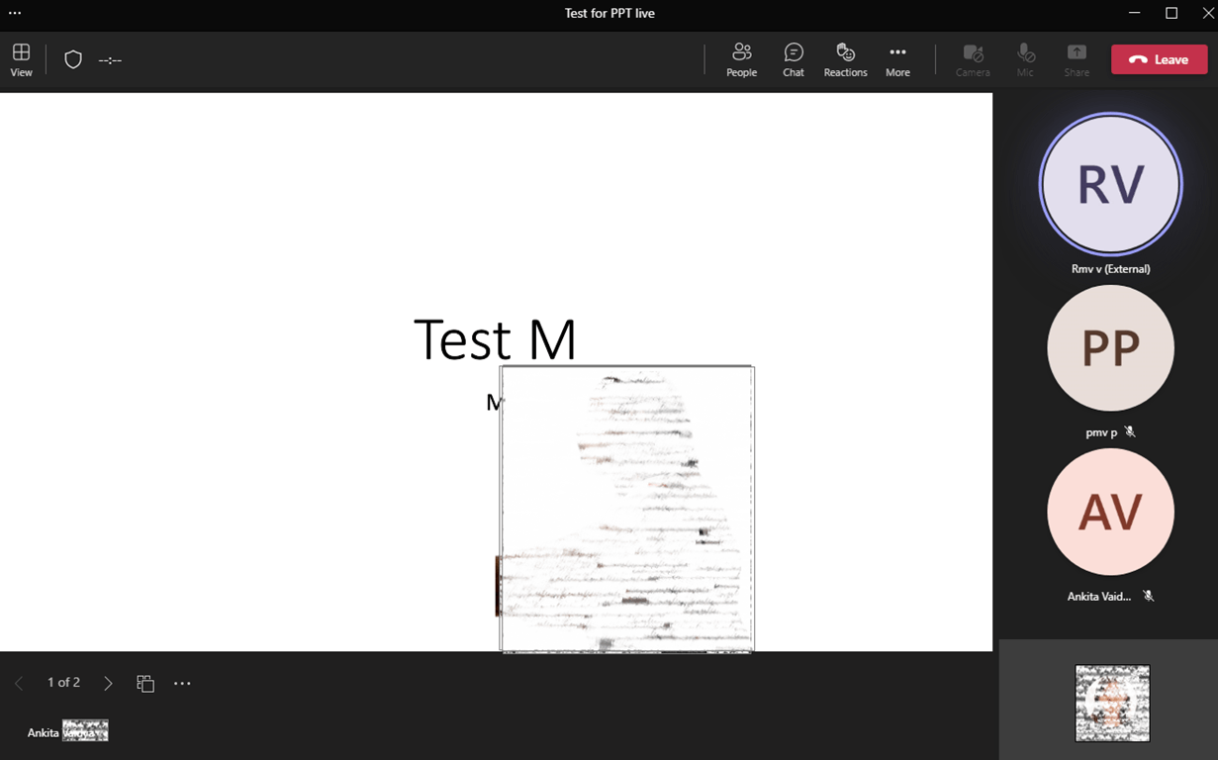
Task: Click the Share content button
Action: 1077,59
